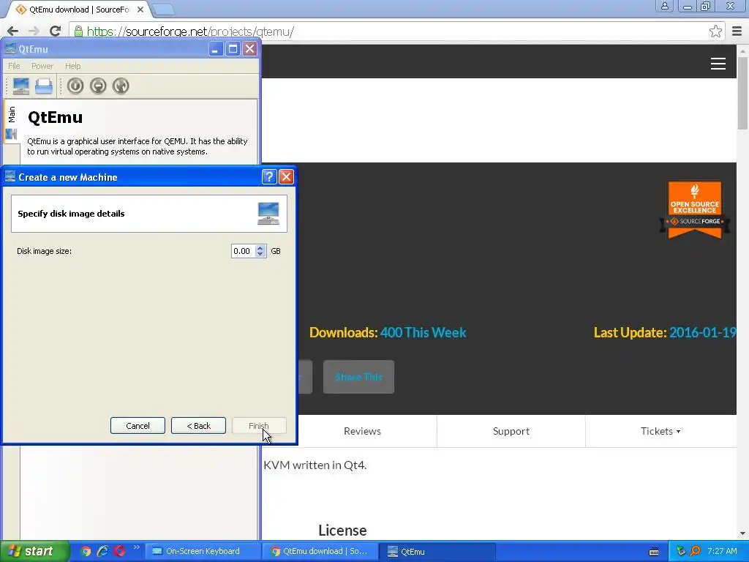Click the Stop machine icon in QtEmu toolbar
The width and height of the screenshot is (749, 562).
[x=98, y=86]
